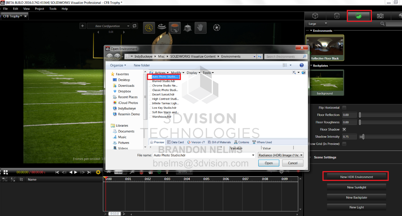Click New Light button
Viewport: 402px width, 216px height.
pos(356,207)
